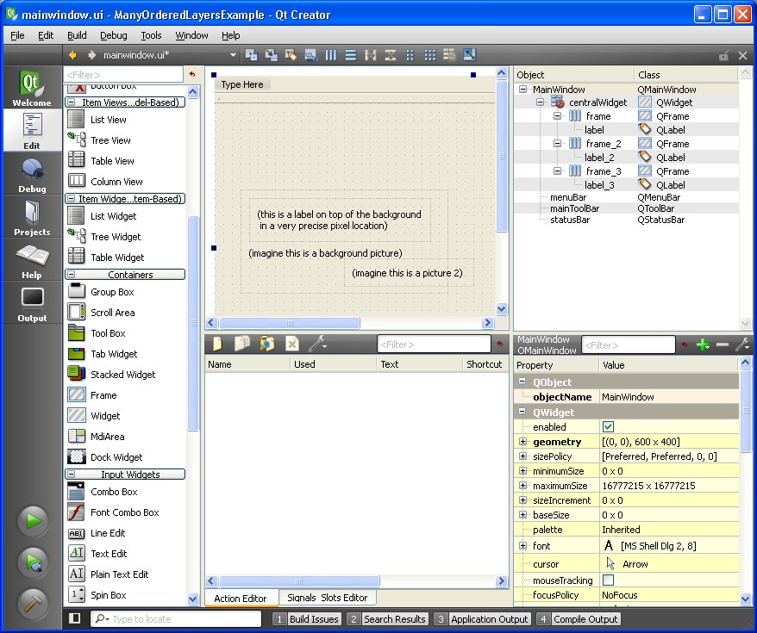Expand the geometry property
The image size is (757, 633).
click(522, 442)
